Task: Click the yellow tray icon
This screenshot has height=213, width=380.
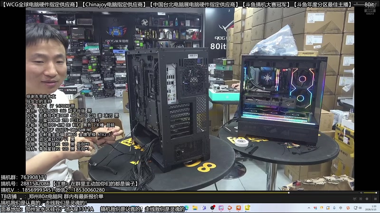Action: coord(322,208)
